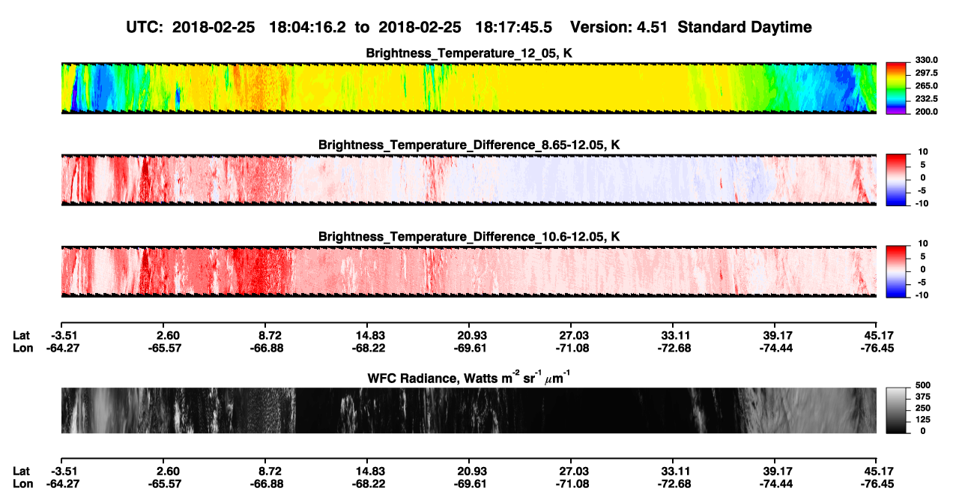This screenshot has height=500, width=974.
Task: Click latitude 45.17 on the bottom axis
Action: tap(878, 471)
